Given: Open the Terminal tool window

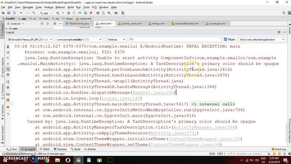Looking at the screenshot, I should coord(60,149).
